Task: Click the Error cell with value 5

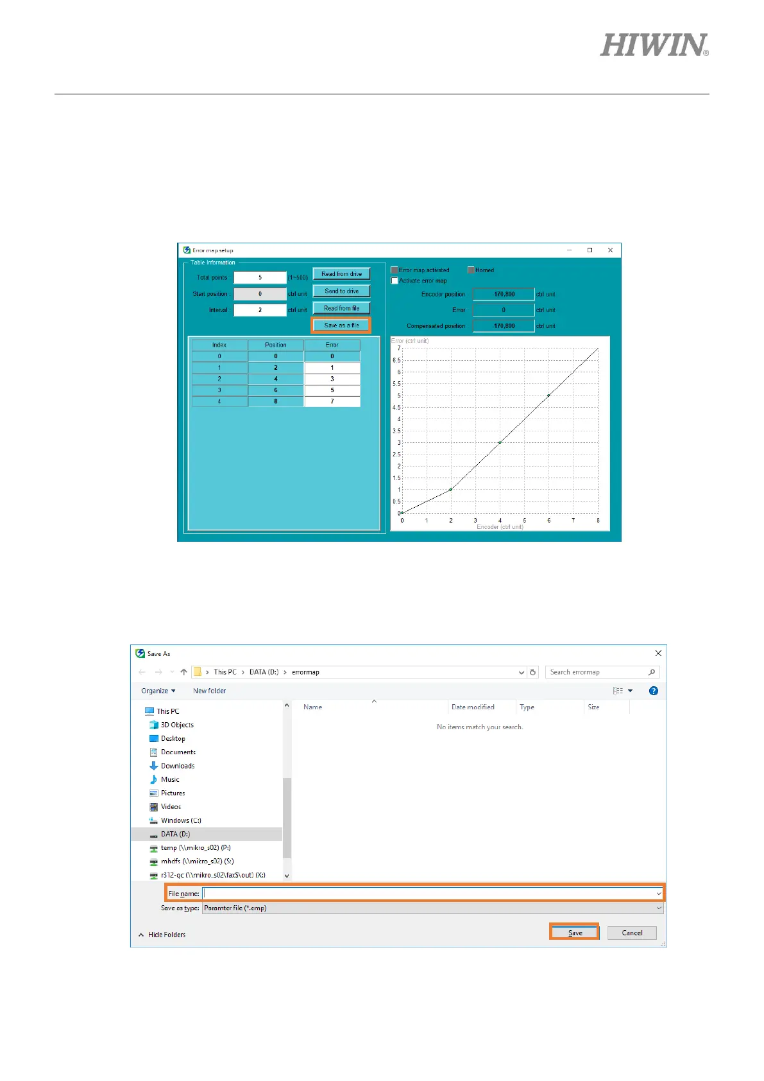Action: coord(332,390)
